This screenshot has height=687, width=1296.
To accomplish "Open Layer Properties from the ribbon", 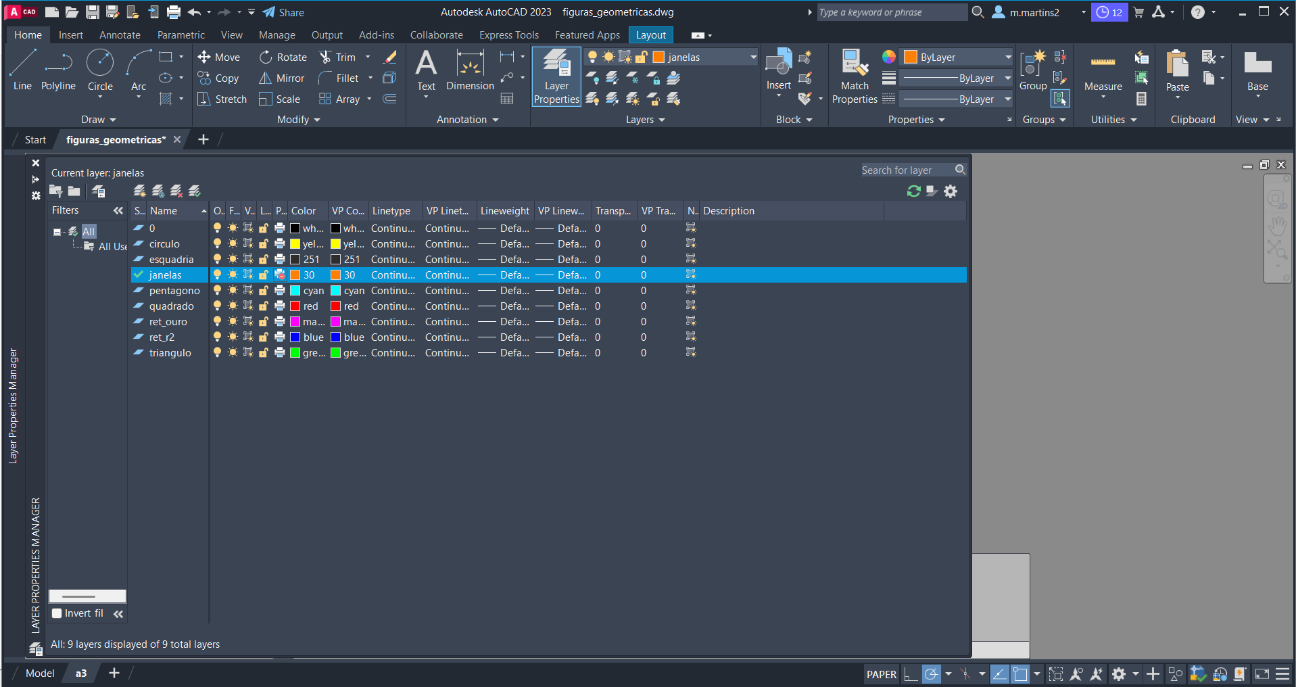I will [556, 76].
